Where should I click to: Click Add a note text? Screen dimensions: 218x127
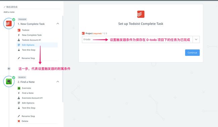coord(9,12)
